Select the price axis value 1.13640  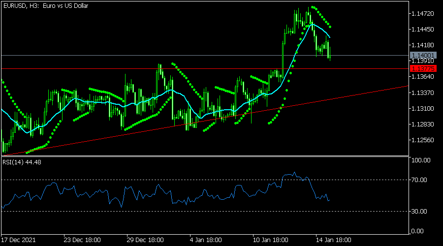point(423,77)
